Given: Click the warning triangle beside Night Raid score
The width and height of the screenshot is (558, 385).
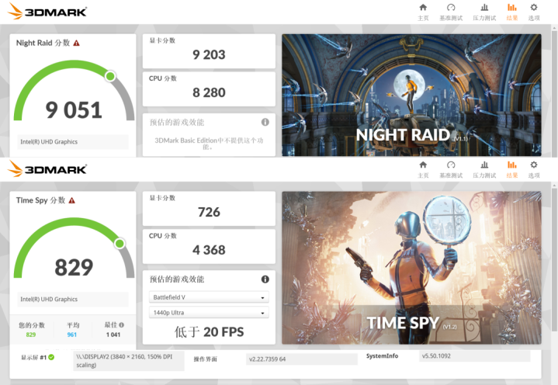Looking at the screenshot, I should point(77,43).
